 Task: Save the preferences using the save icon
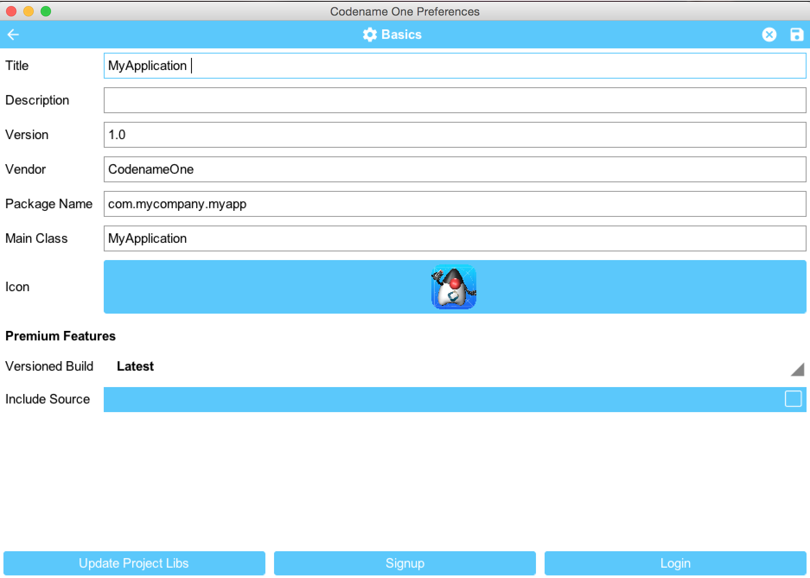click(x=797, y=35)
